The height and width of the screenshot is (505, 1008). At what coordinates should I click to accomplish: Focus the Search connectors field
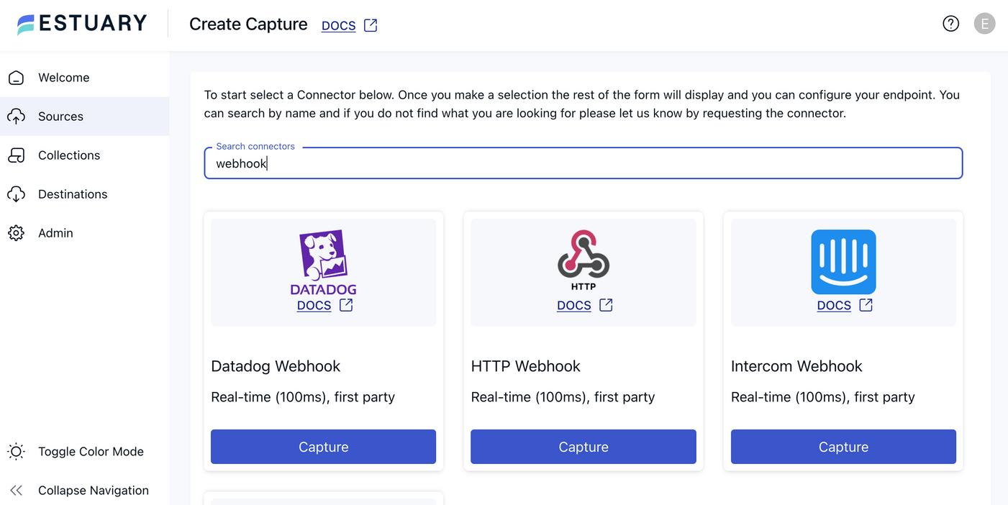coord(584,163)
